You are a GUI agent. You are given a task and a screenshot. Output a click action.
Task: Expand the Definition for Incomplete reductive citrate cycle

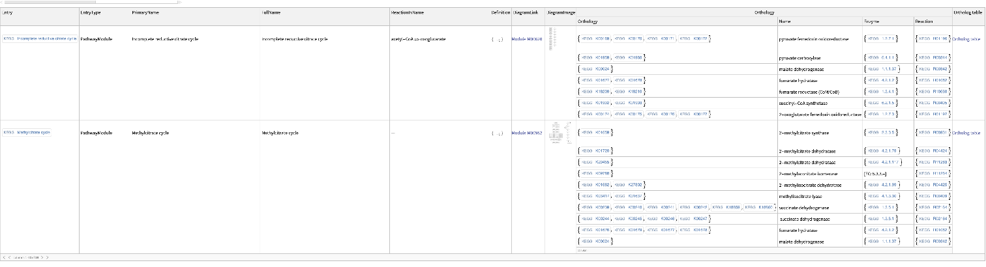point(497,40)
